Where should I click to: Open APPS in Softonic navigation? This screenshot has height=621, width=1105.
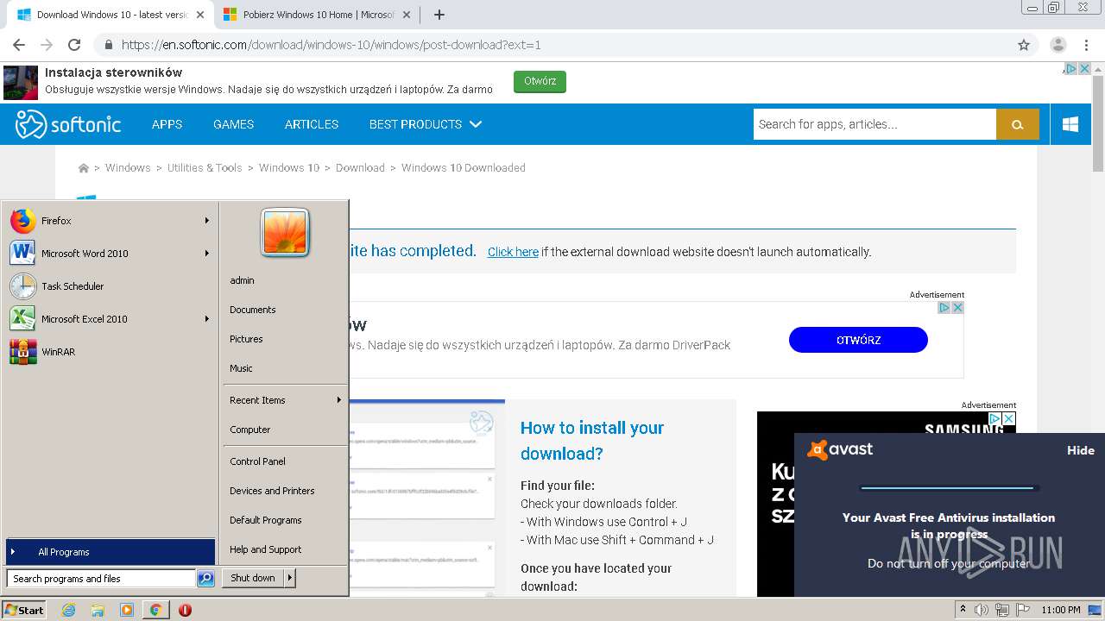click(x=167, y=124)
